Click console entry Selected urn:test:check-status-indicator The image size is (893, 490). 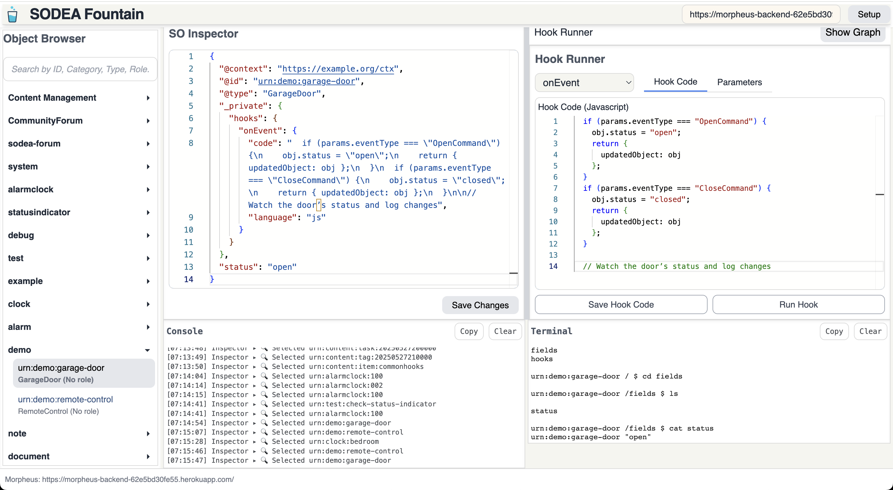coord(302,404)
